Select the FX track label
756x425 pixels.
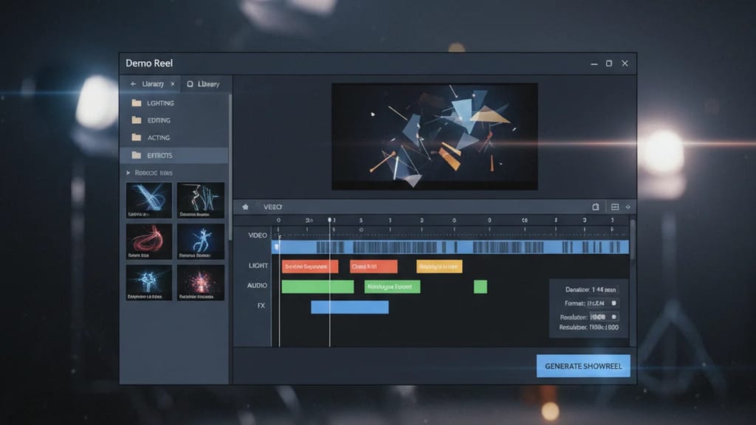click(261, 305)
